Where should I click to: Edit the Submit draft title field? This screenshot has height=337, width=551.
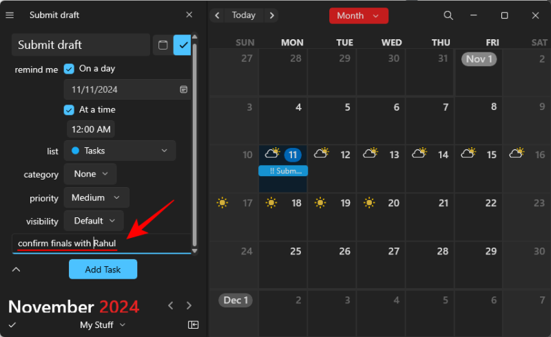pos(81,45)
